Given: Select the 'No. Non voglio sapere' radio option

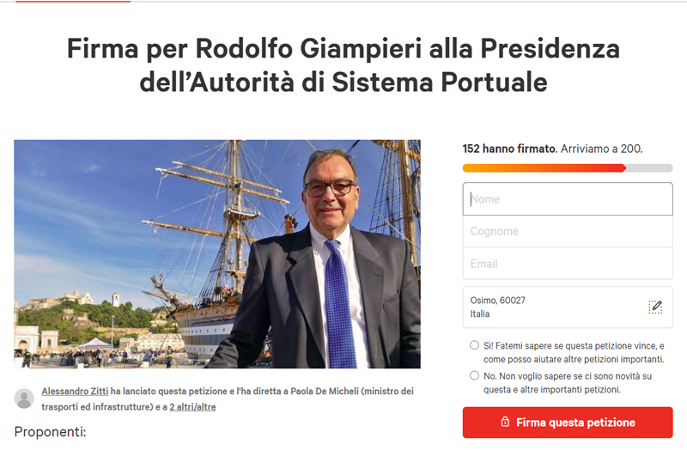Looking at the screenshot, I should (x=475, y=375).
